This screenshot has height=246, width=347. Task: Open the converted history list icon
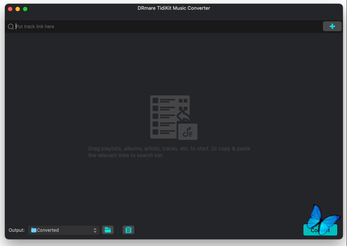128,230
